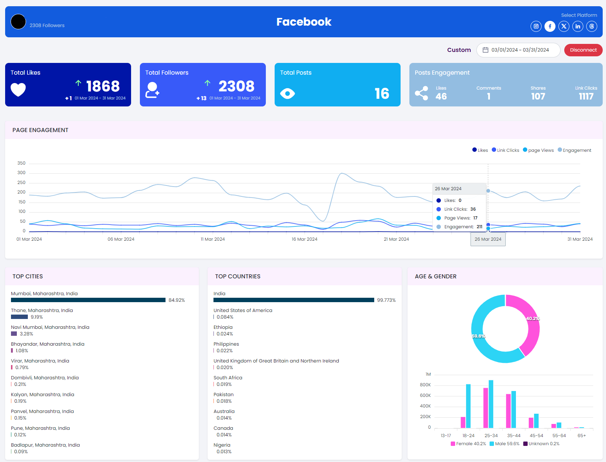
Task: Switch to the X platform icon
Action: tap(564, 26)
